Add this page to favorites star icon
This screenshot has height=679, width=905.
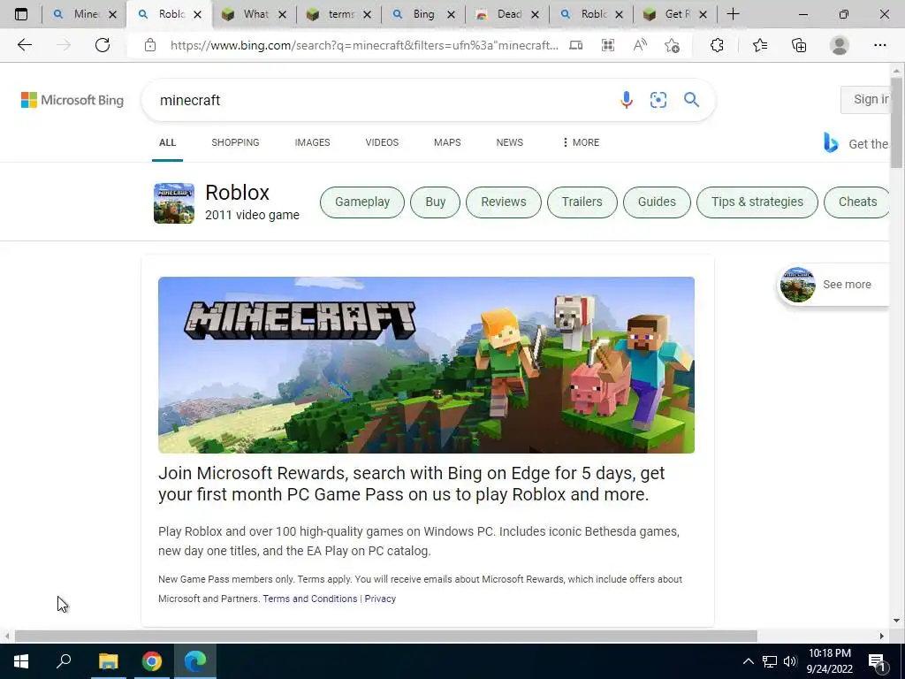tap(672, 45)
